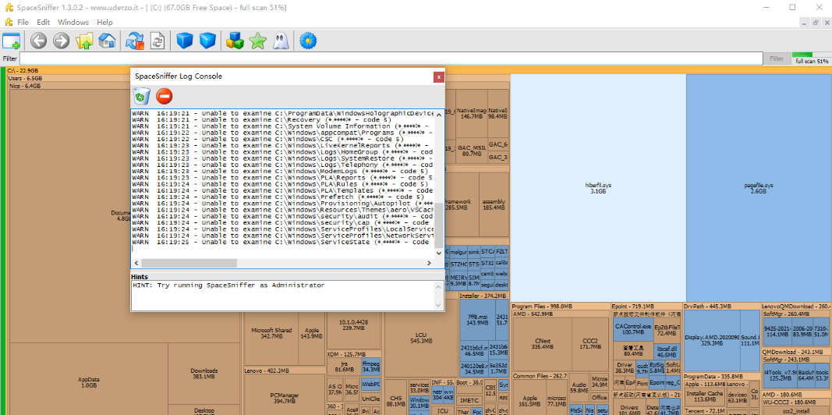Viewport: 832px width, 415px height.
Task: Click the New View window icon
Action: (x=11, y=41)
